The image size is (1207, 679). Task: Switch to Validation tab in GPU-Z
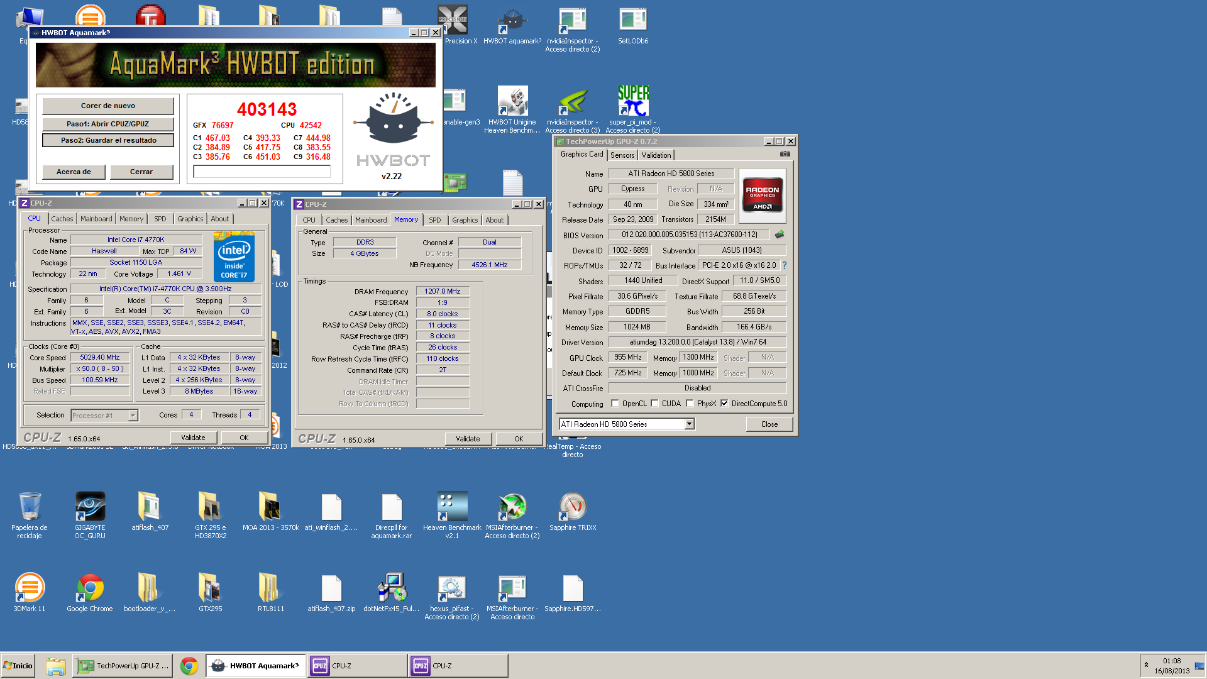pos(656,155)
